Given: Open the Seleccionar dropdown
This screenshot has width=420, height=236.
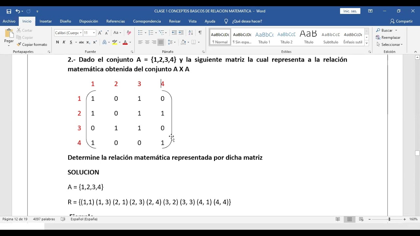Looking at the screenshot, I should click(389, 45).
